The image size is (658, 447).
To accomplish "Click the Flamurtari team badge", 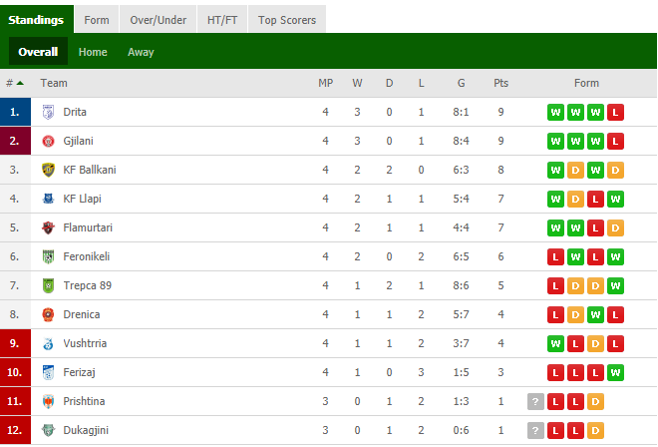I will (48, 227).
